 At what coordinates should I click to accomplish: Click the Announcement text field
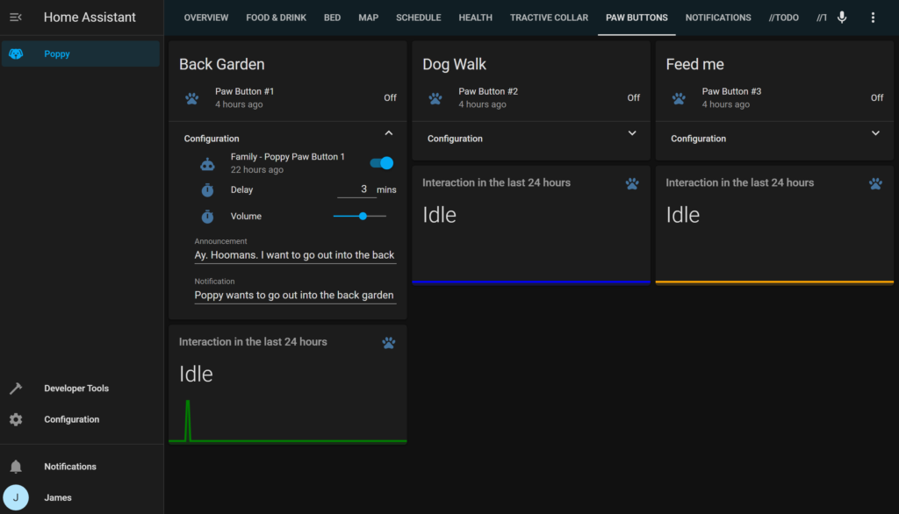pyautogui.click(x=294, y=255)
